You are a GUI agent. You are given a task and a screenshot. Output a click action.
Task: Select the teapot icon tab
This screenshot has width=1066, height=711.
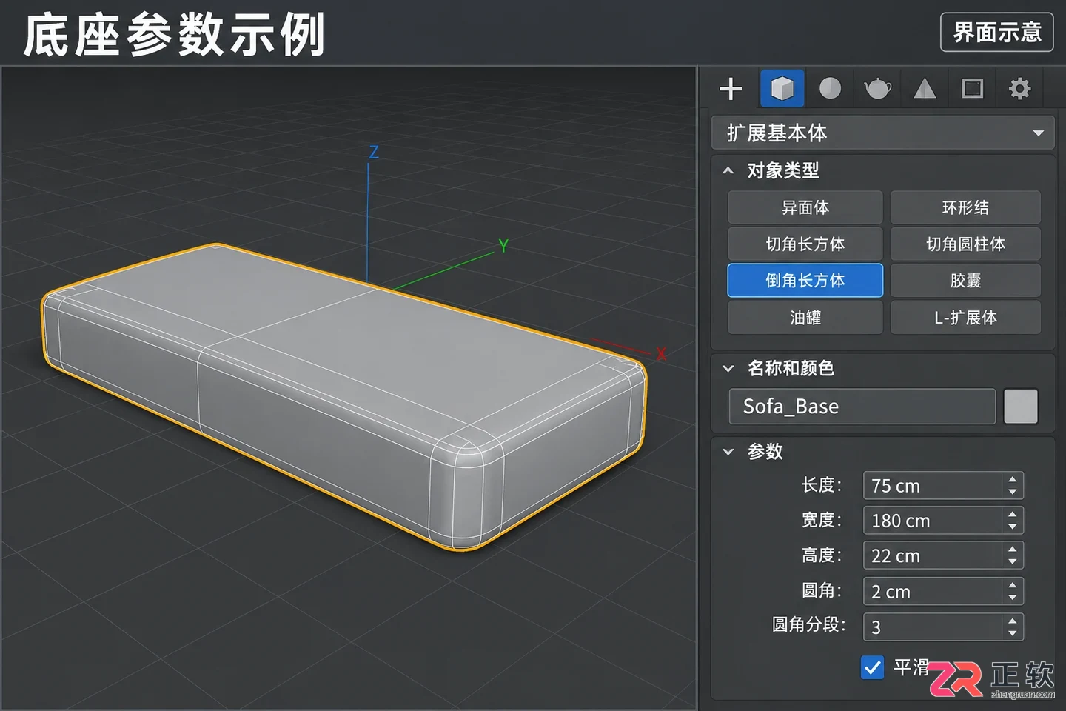pyautogui.click(x=877, y=89)
